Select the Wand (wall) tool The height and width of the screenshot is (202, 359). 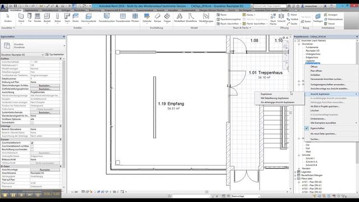coord(21,17)
